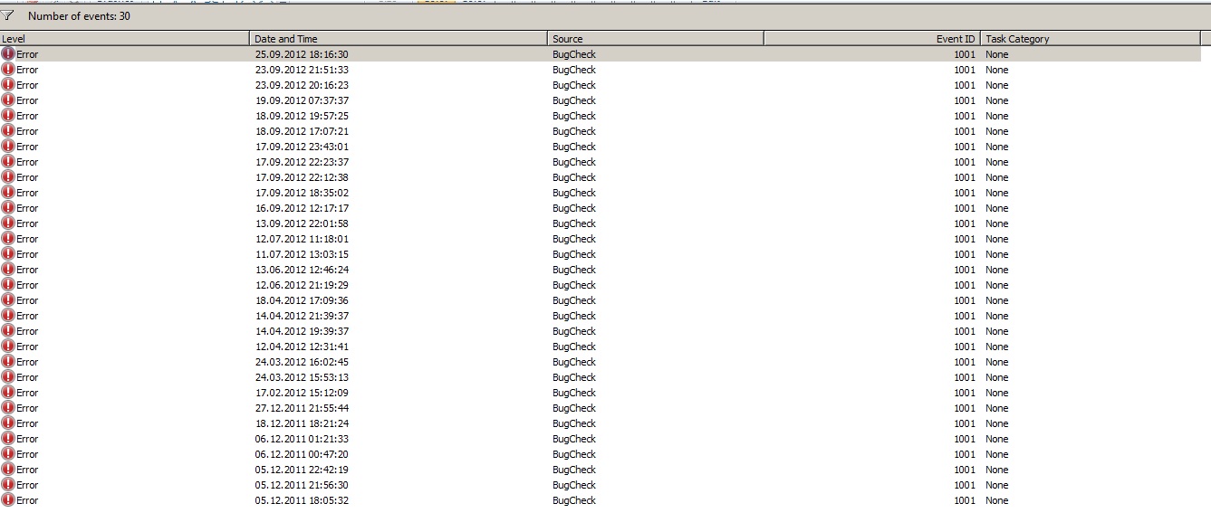Click 'Number of events: 30' label
1211x513 pixels.
pos(79,16)
